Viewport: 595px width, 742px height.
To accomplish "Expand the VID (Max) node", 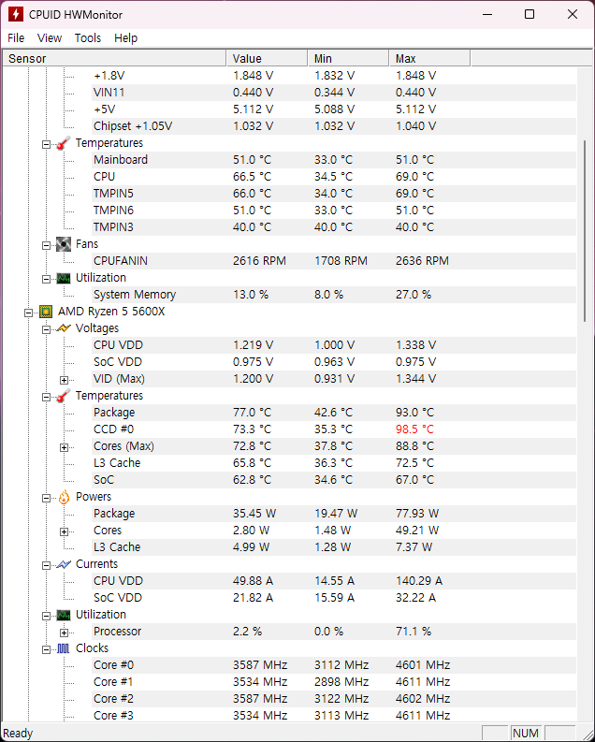I will pos(64,379).
